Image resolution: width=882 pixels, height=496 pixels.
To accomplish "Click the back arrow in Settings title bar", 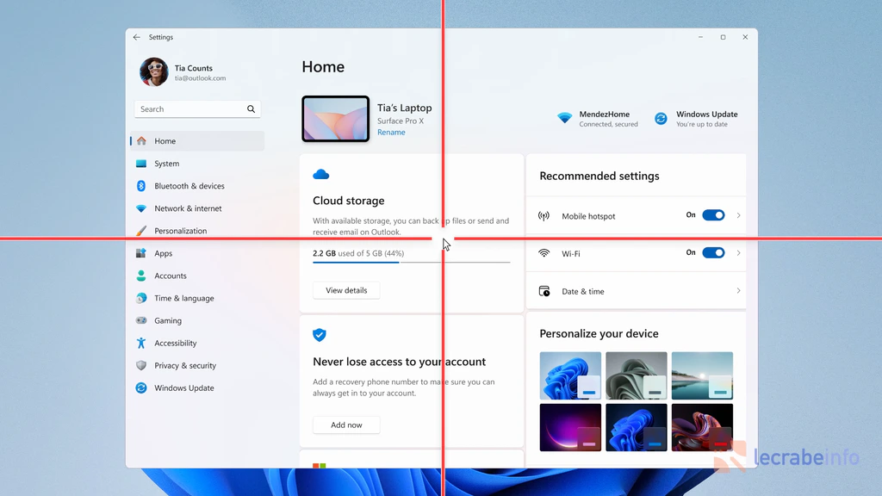I will pos(136,37).
